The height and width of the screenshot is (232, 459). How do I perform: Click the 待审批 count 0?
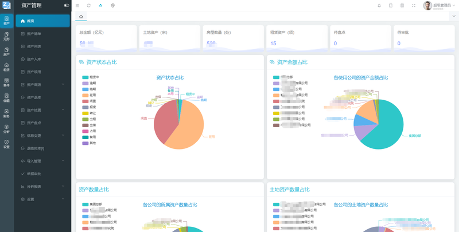(x=399, y=44)
